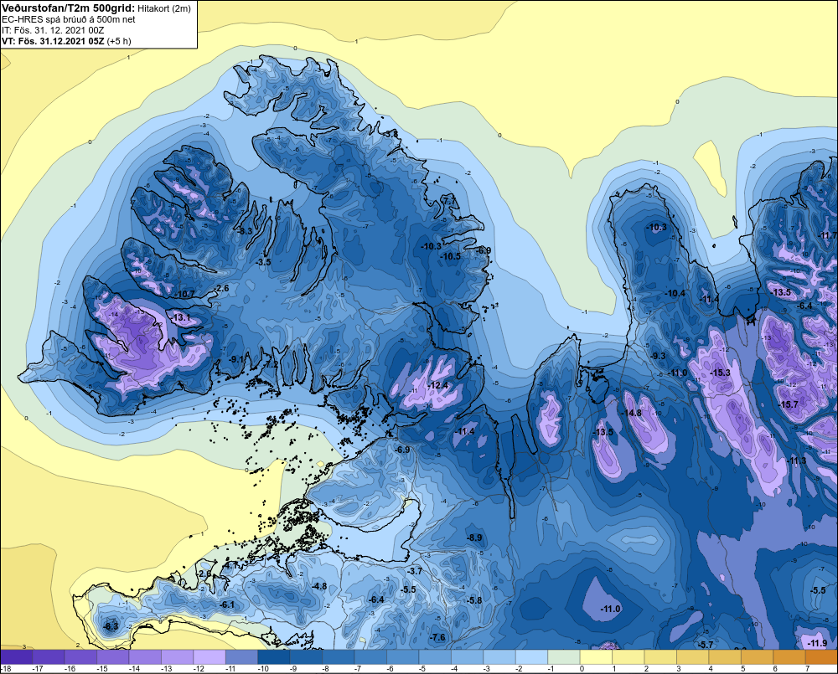Click the -6.1 temperature value
This screenshot has width=838, height=674.
pyautogui.click(x=227, y=605)
